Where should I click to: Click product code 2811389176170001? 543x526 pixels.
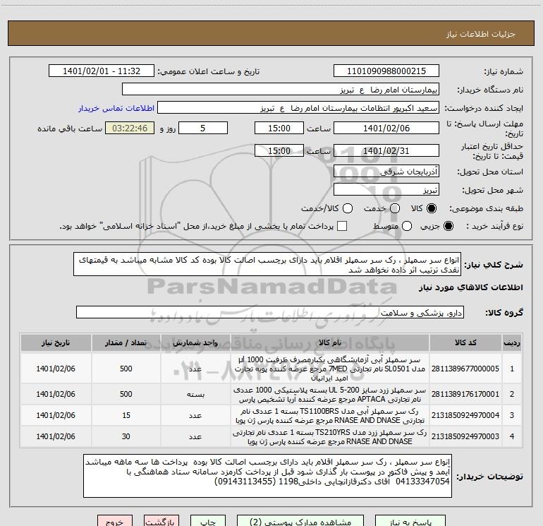pyautogui.click(x=465, y=394)
